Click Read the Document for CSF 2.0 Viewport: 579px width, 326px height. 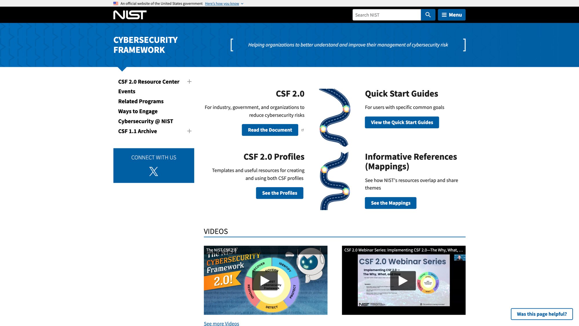270,130
